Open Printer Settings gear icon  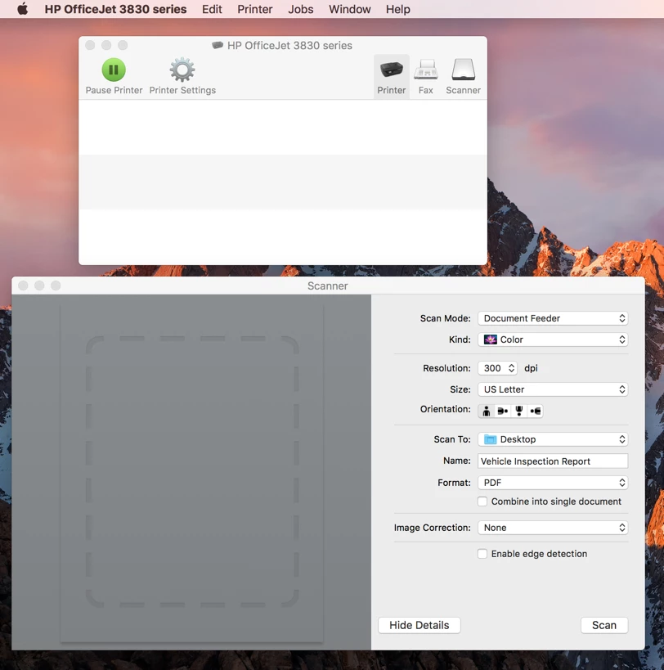coord(182,70)
